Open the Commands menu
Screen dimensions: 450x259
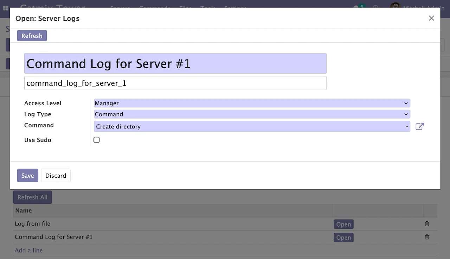[154, 8]
